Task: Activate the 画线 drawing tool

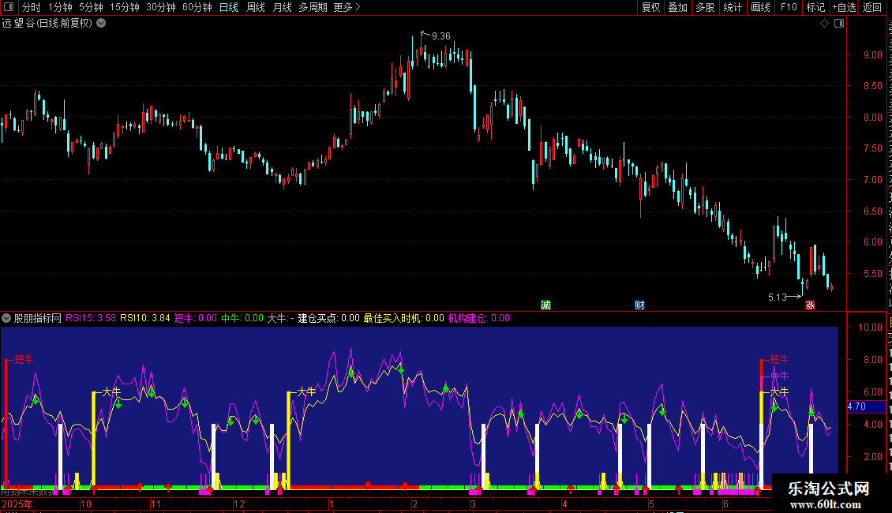Action: [761, 7]
